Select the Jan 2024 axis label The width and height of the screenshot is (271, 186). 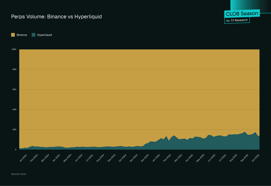[x=23, y=158]
